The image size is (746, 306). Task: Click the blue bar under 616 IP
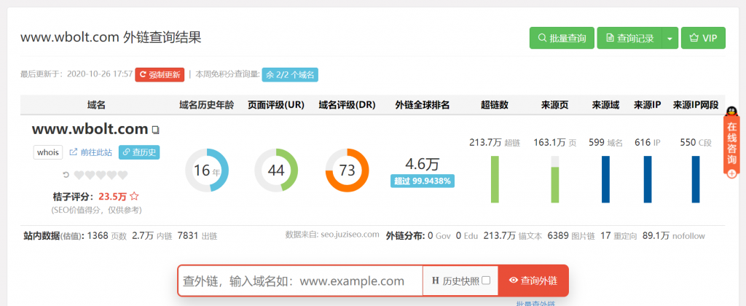(648, 179)
